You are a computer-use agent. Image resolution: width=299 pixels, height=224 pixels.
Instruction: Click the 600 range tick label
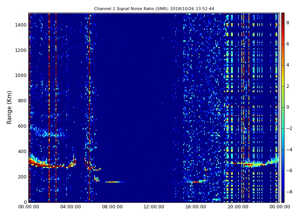[x=22, y=126]
